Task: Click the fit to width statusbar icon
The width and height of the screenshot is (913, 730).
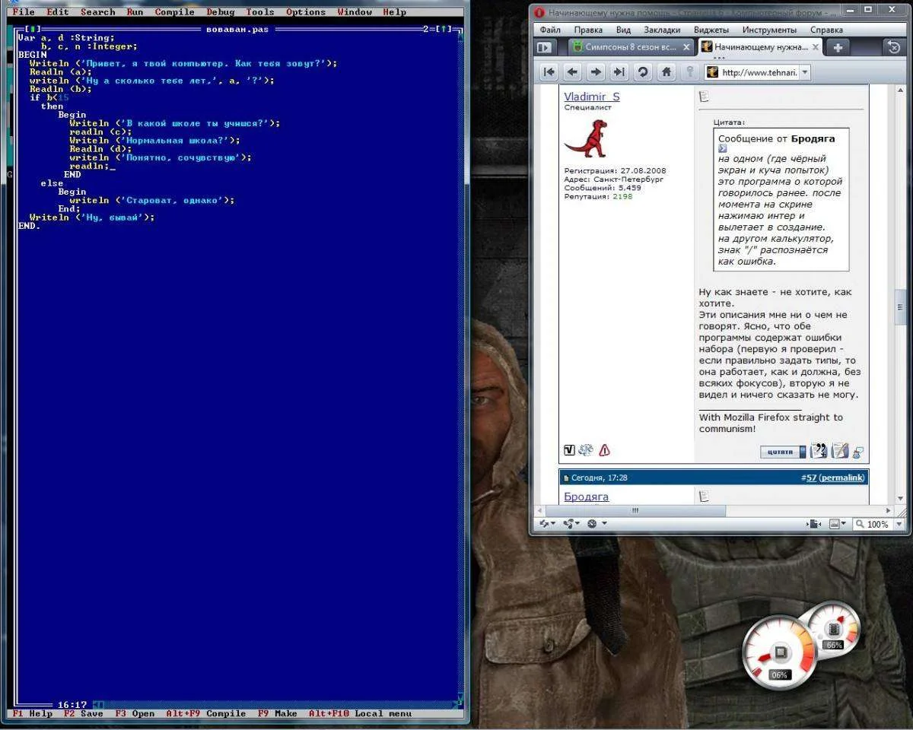Action: pyautogui.click(x=814, y=524)
